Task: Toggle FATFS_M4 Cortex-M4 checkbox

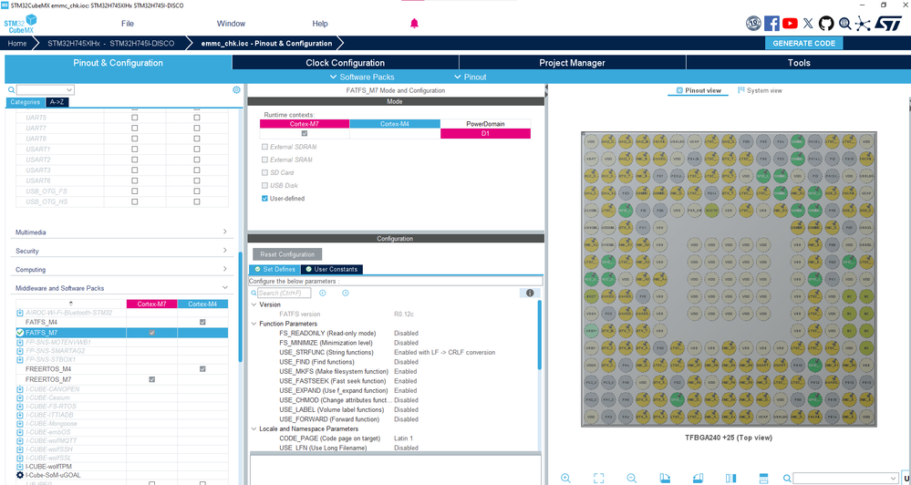Action: tap(202, 322)
